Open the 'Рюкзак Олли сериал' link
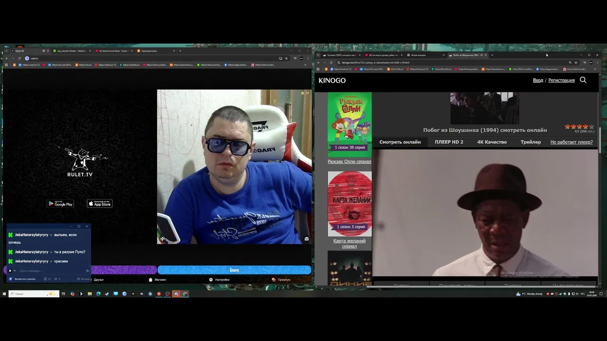The image size is (607, 341). tap(349, 162)
